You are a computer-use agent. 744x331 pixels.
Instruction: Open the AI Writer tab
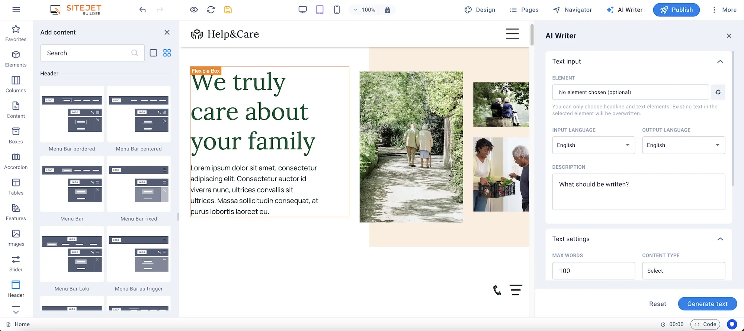point(625,10)
